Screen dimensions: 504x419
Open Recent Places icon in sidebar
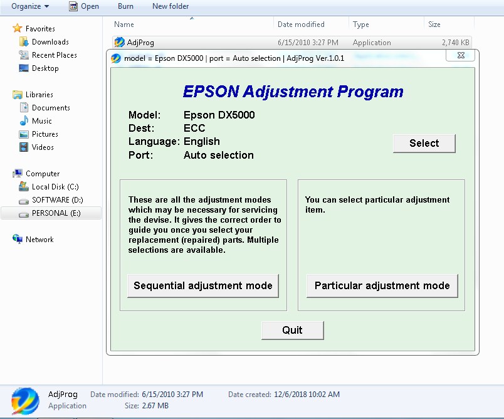click(x=24, y=55)
